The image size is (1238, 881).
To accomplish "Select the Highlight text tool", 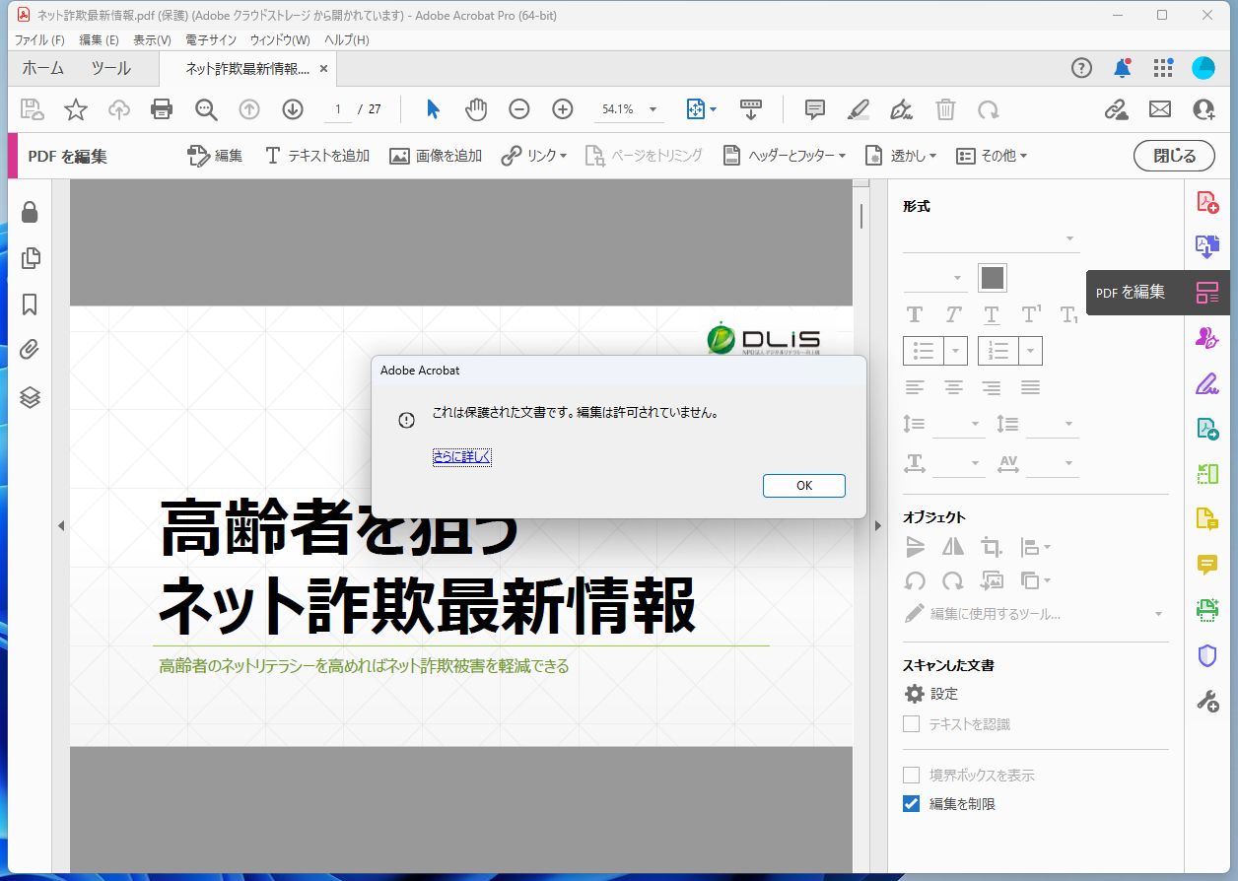I will 858,109.
